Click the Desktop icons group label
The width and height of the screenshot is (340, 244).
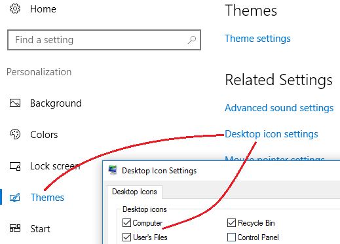(x=145, y=209)
